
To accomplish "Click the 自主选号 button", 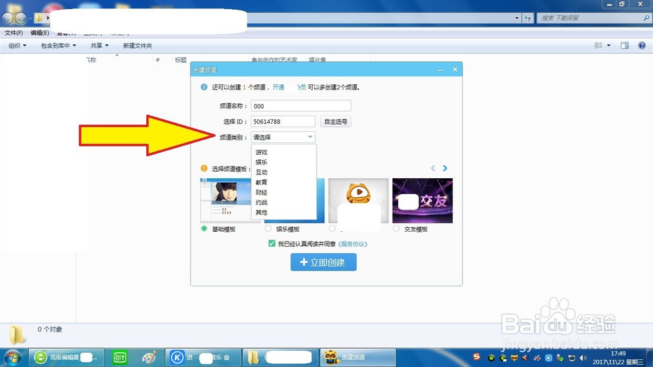I will click(x=336, y=121).
